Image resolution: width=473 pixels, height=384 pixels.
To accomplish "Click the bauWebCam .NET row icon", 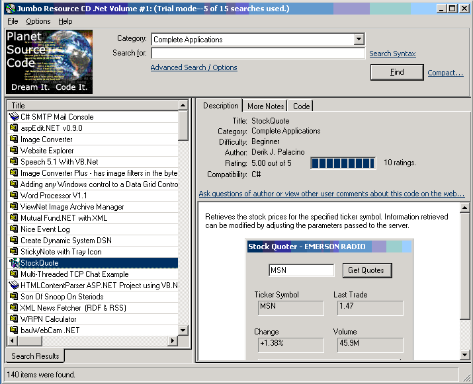I will (x=14, y=330).
